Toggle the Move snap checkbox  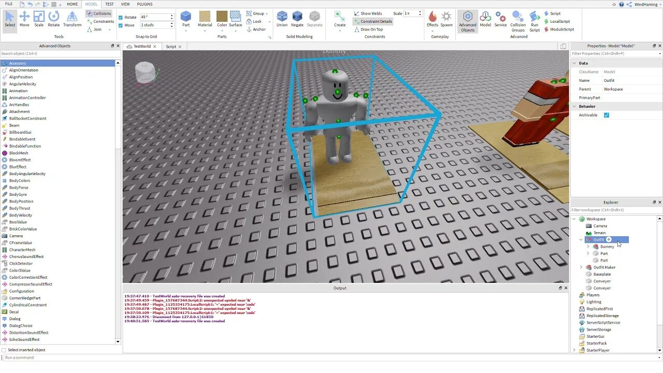coord(121,25)
